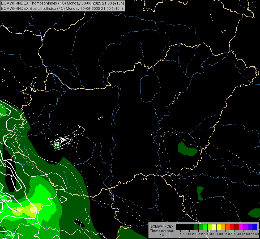The width and height of the screenshot is (260, 239).
Task: Click the legend tick value '45'
Action: click(244, 234)
